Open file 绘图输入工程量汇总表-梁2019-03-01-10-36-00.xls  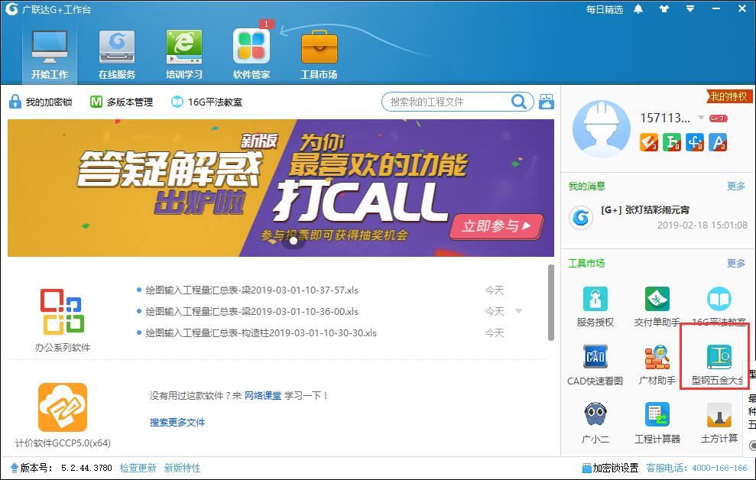(251, 311)
